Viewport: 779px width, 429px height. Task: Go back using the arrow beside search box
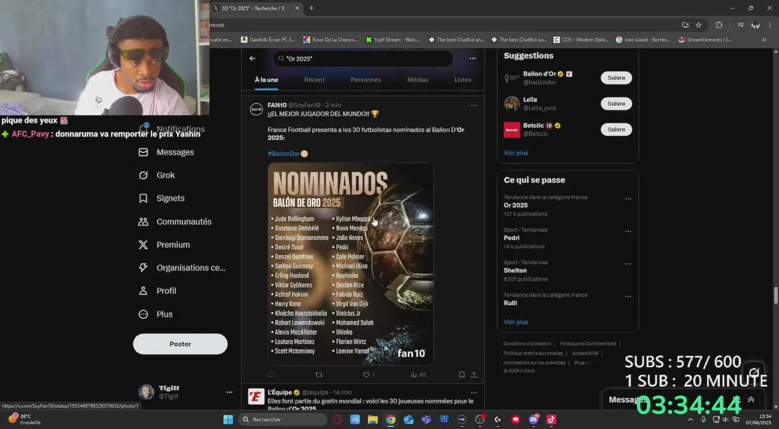coord(252,58)
